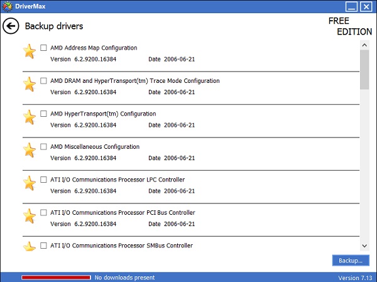Screen dimensions: 377x282
Task: Check AMD Address Map Configuration driver
Action: coord(43,48)
